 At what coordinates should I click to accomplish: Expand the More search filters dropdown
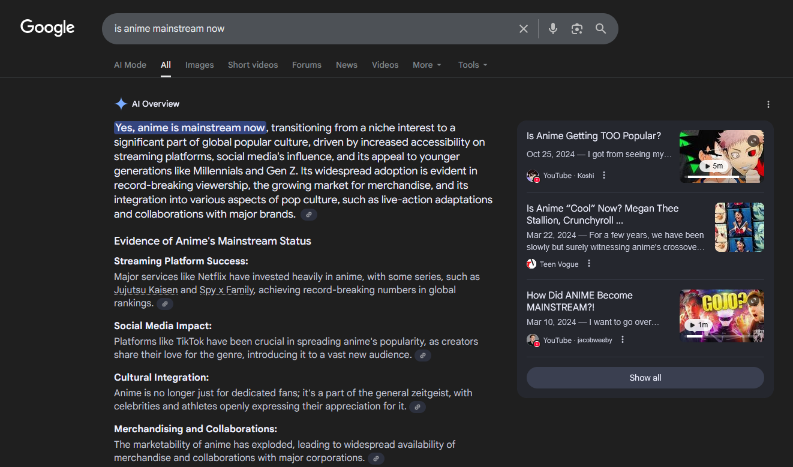coord(426,65)
